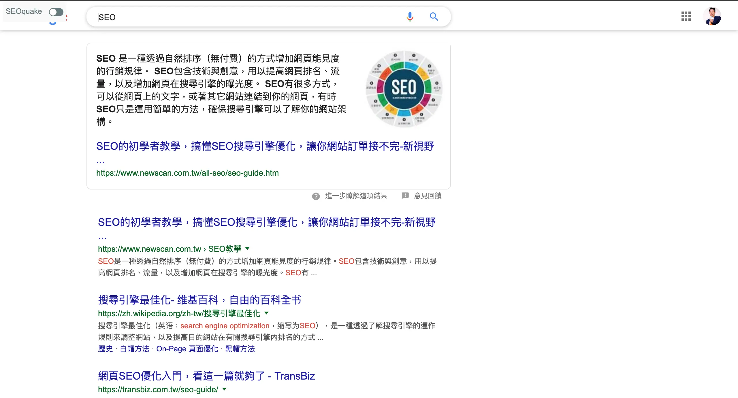738x398 pixels.
Task: Open the 白帽方法 sitelink
Action: point(135,349)
